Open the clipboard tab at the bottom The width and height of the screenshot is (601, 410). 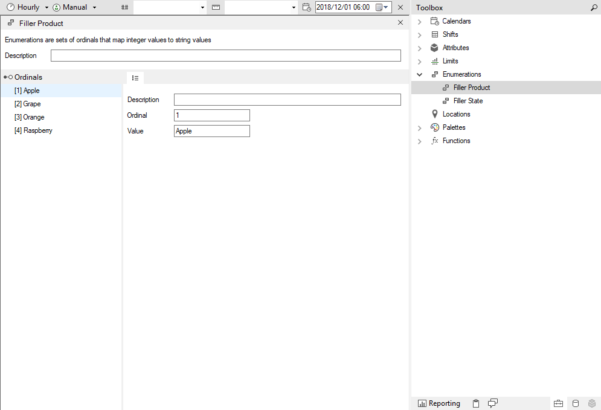coord(475,403)
